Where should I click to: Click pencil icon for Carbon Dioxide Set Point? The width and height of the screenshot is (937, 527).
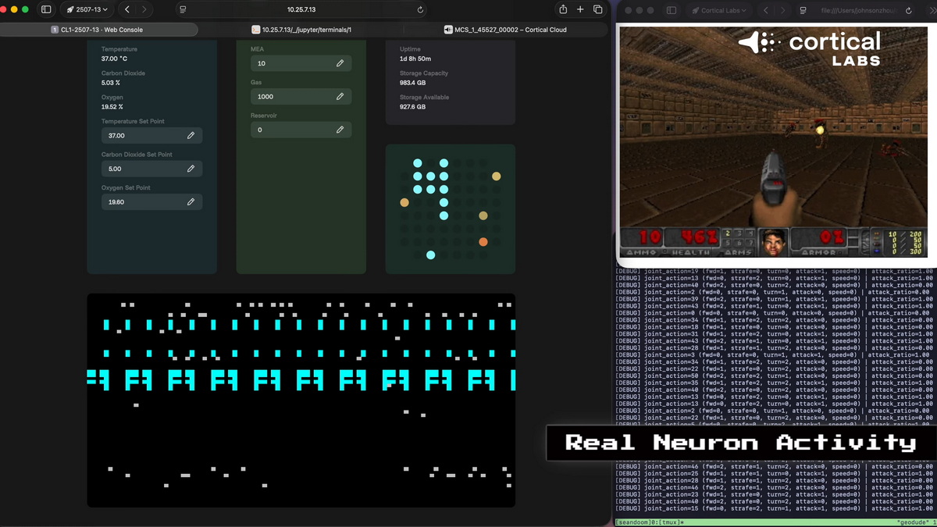click(191, 169)
